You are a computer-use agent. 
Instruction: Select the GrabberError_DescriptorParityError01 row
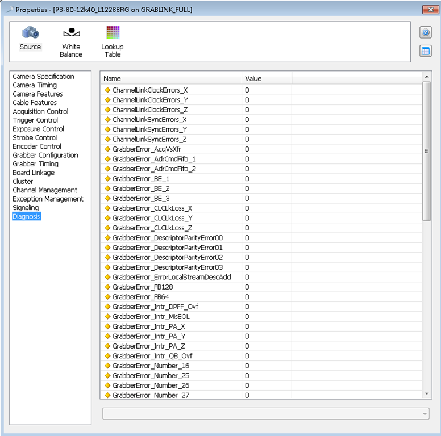pyautogui.click(x=261, y=248)
